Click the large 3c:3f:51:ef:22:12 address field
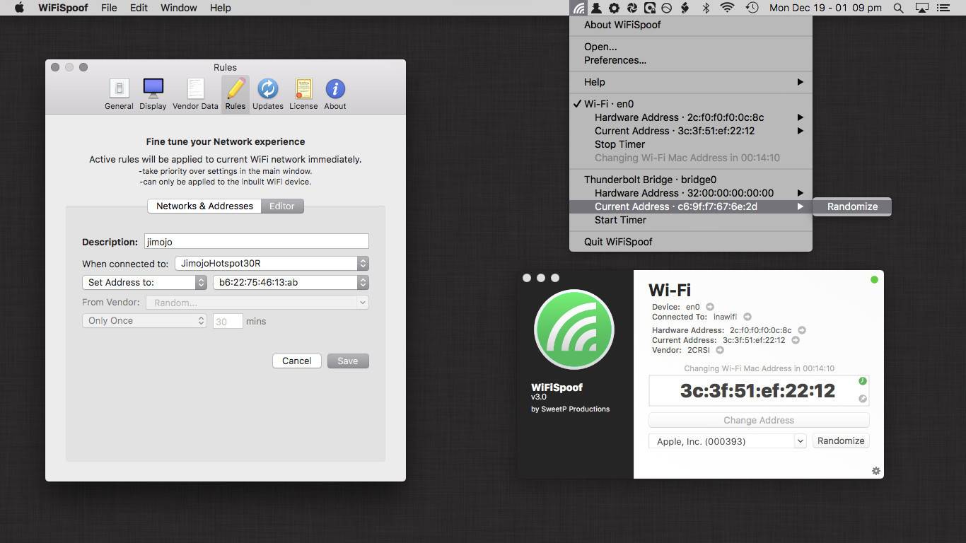The width and height of the screenshot is (966, 543). click(759, 390)
